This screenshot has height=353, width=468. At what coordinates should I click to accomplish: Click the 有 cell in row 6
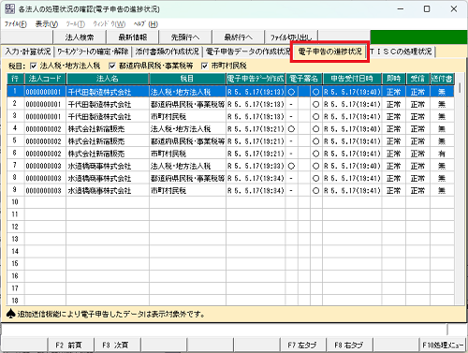point(442,154)
